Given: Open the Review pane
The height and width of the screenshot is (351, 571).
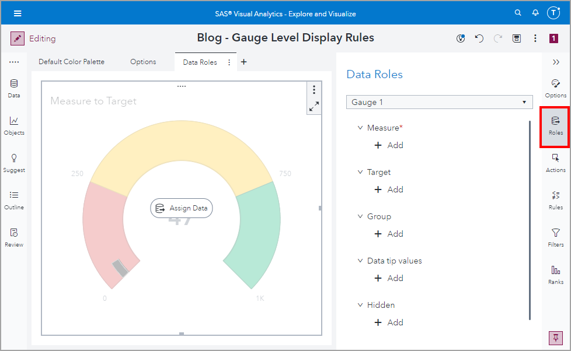Looking at the screenshot, I should (13, 237).
